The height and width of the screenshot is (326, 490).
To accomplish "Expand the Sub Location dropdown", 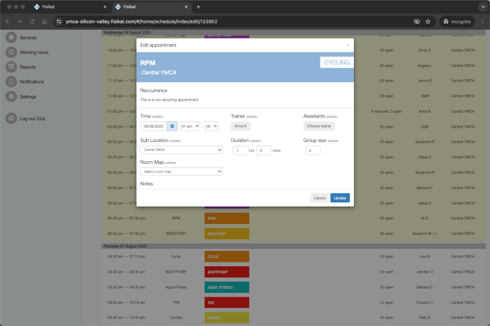I will 182,150.
